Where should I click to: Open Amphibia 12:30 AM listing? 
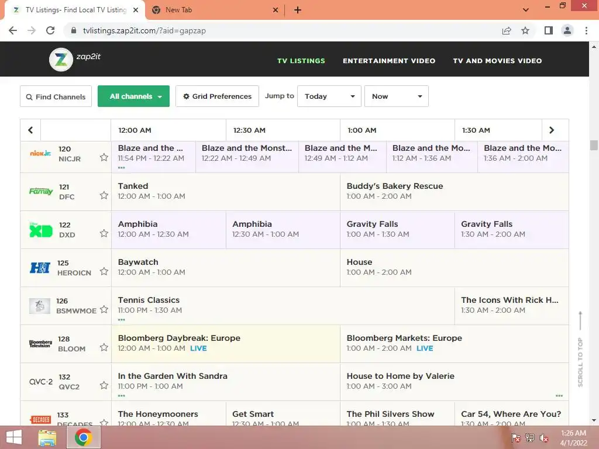[x=283, y=229]
